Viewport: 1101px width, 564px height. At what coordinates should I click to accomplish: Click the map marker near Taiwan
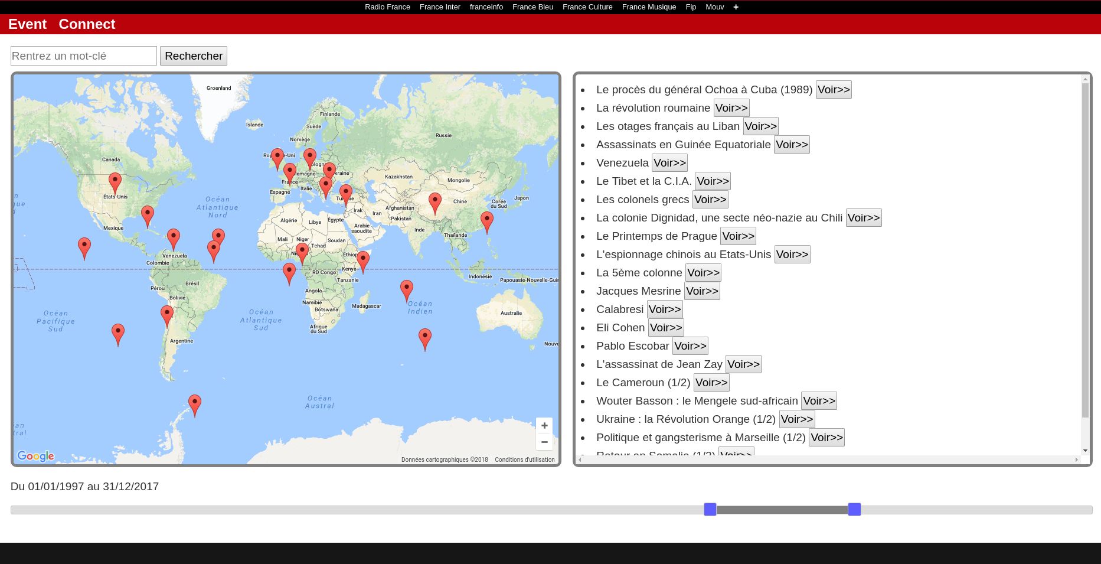487,223
